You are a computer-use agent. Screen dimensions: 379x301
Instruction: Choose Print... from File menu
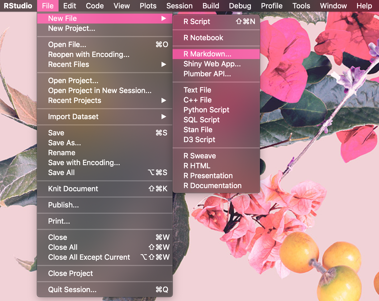point(105,221)
